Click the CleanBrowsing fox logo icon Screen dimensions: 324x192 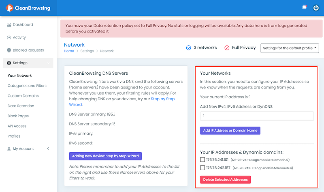pyautogui.click(x=9, y=8)
